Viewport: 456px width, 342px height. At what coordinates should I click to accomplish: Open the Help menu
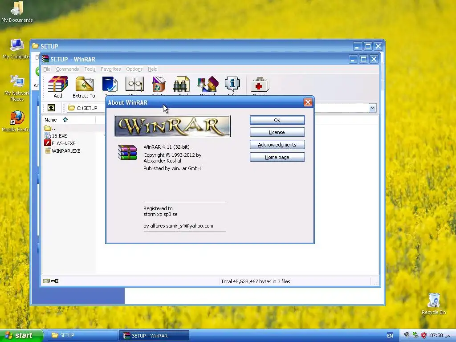152,69
